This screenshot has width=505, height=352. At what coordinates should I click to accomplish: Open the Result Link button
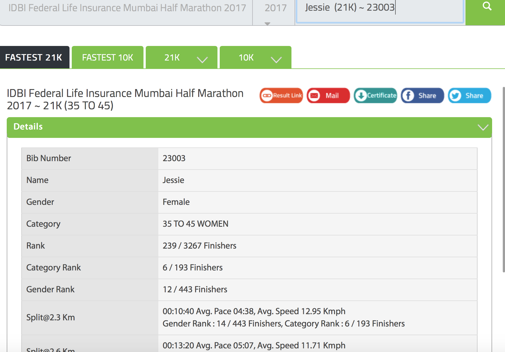coord(281,96)
